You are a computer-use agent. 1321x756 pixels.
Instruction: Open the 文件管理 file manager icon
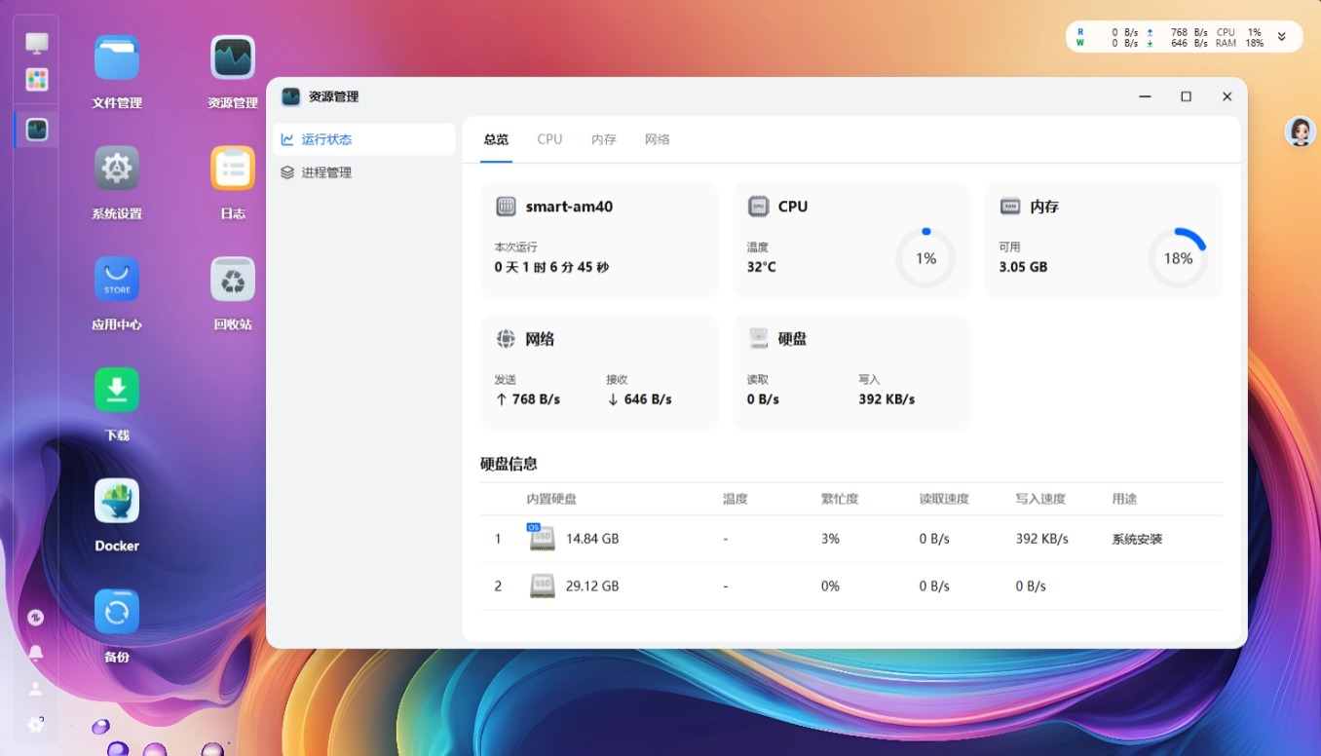point(117,58)
